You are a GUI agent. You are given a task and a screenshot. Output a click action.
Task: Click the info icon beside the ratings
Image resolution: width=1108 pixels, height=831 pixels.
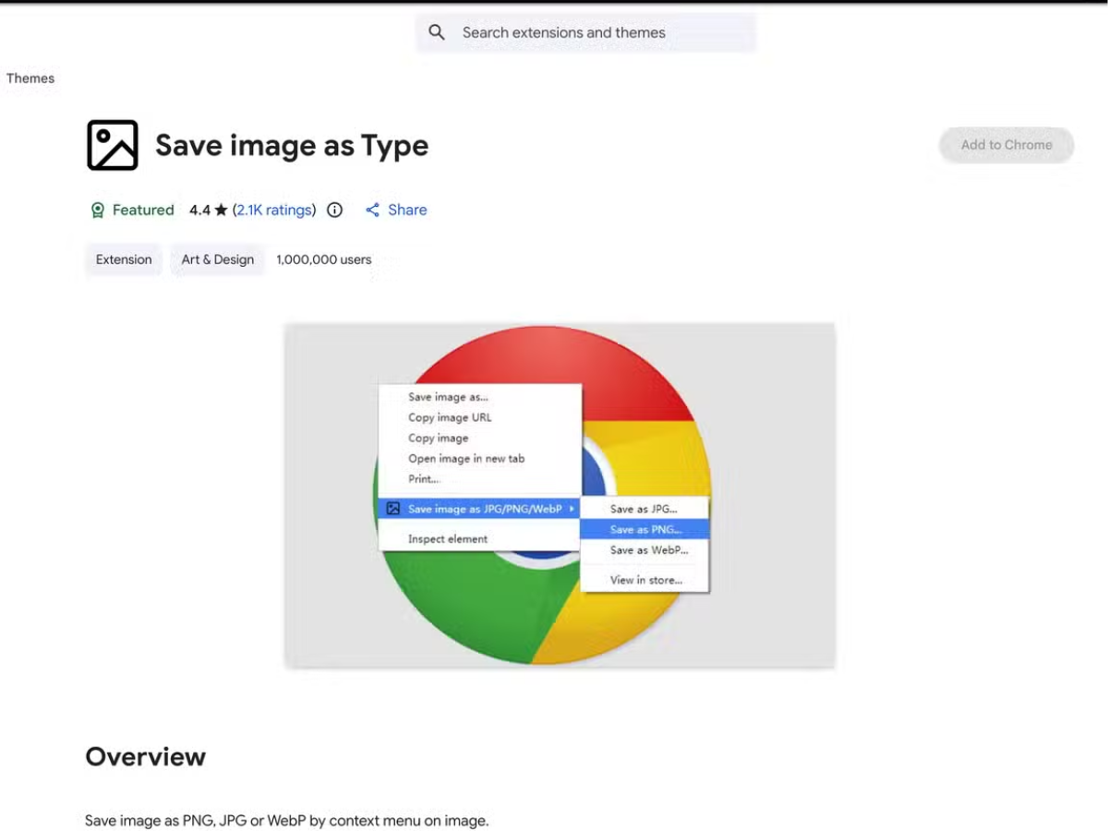[333, 210]
